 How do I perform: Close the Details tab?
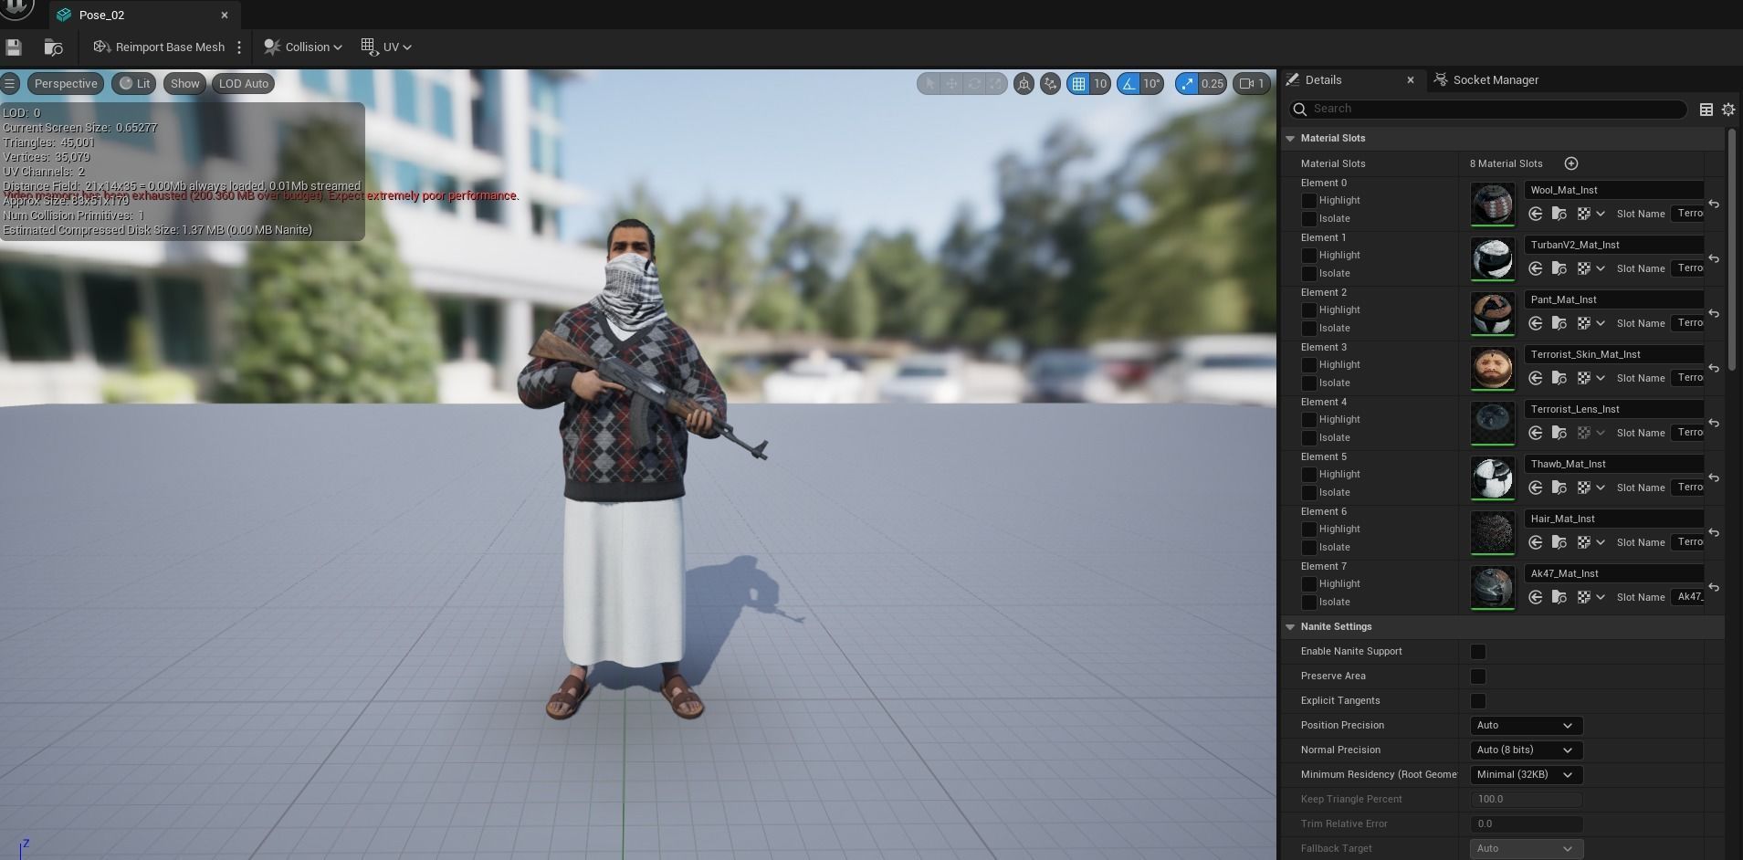(x=1410, y=79)
